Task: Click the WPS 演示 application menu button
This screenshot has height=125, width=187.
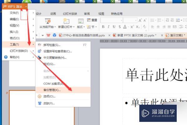Action: coord(15,7)
